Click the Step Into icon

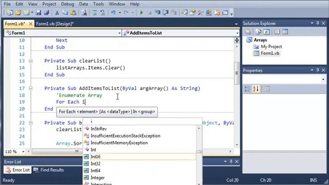[157, 13]
